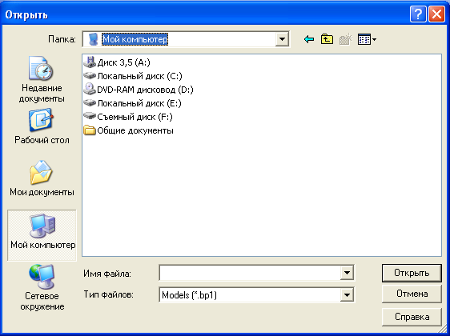Expand the Тип файлов dropdown arrow
The width and height of the screenshot is (450, 336).
tap(347, 294)
